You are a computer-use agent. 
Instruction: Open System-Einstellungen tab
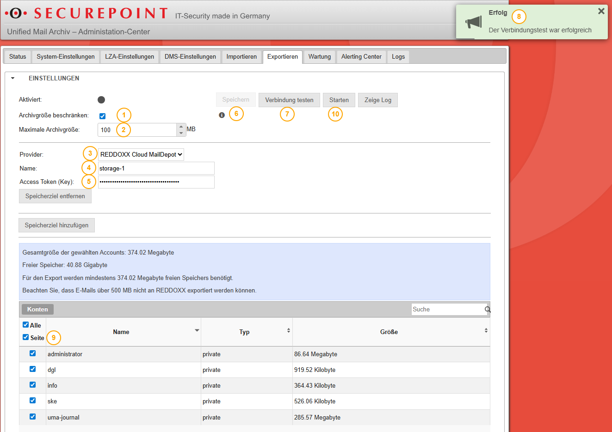click(x=66, y=57)
